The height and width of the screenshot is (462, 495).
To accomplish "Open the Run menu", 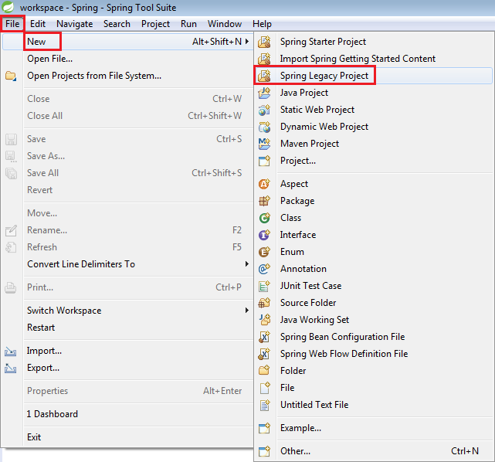I will point(188,24).
